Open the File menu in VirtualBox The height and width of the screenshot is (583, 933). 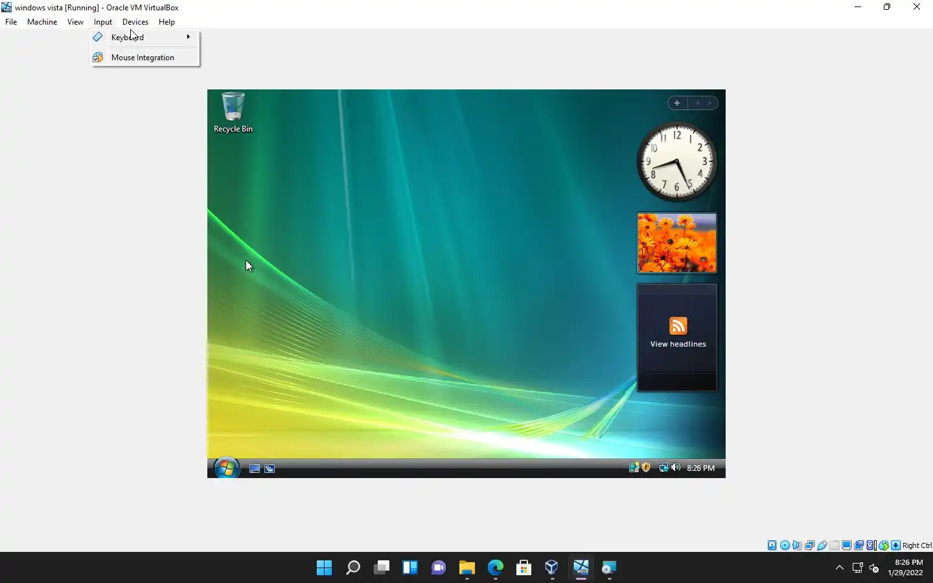pos(11,21)
